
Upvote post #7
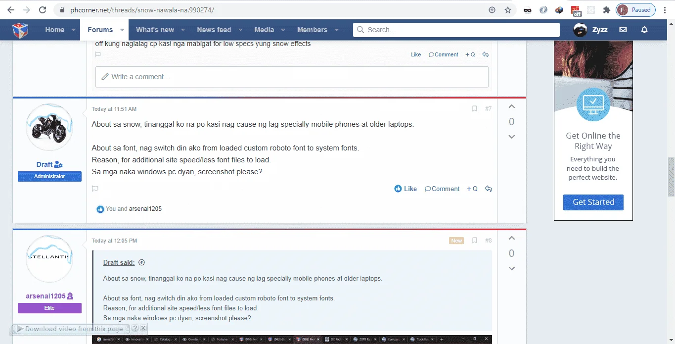[512, 106]
